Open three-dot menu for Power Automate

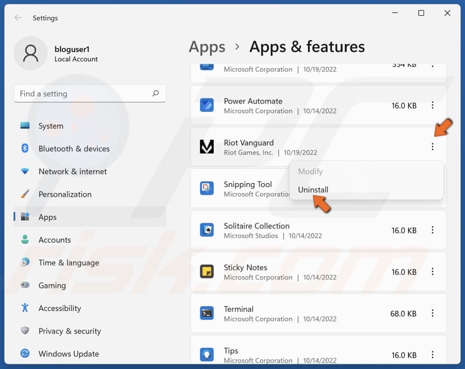(433, 105)
